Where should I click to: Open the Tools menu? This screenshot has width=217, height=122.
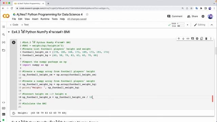click(x=55, y=19)
